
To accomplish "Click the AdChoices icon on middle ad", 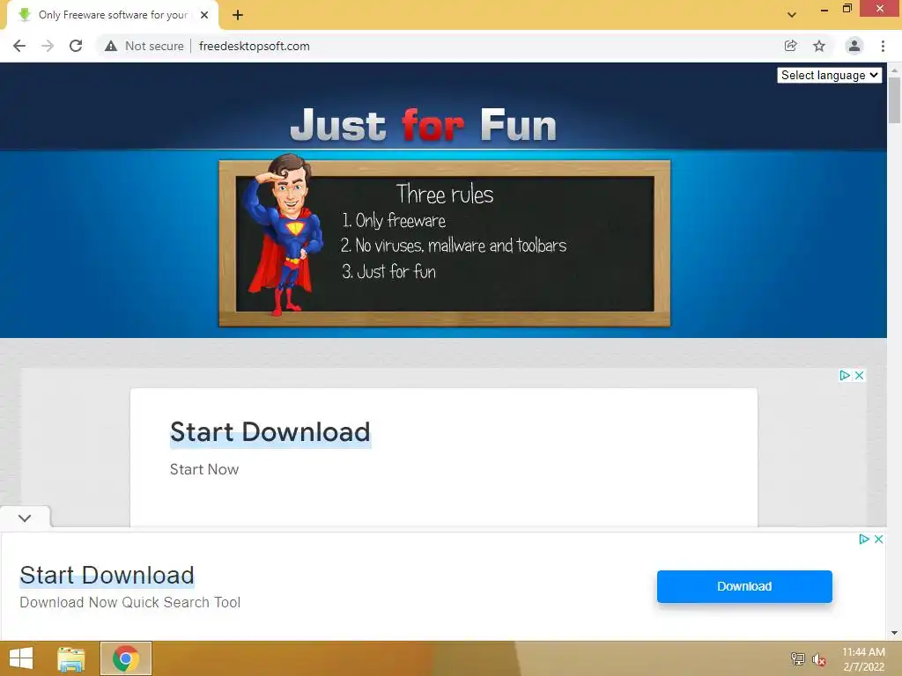I will (845, 375).
